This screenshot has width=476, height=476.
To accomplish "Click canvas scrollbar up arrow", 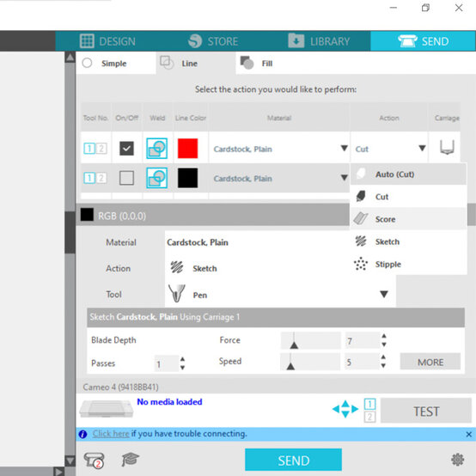I will [x=70, y=57].
